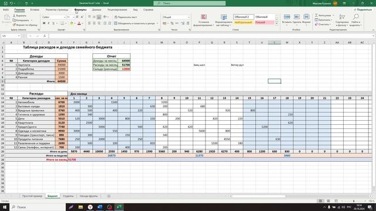Activate Формат по образцу format painter

click(x=25, y=25)
